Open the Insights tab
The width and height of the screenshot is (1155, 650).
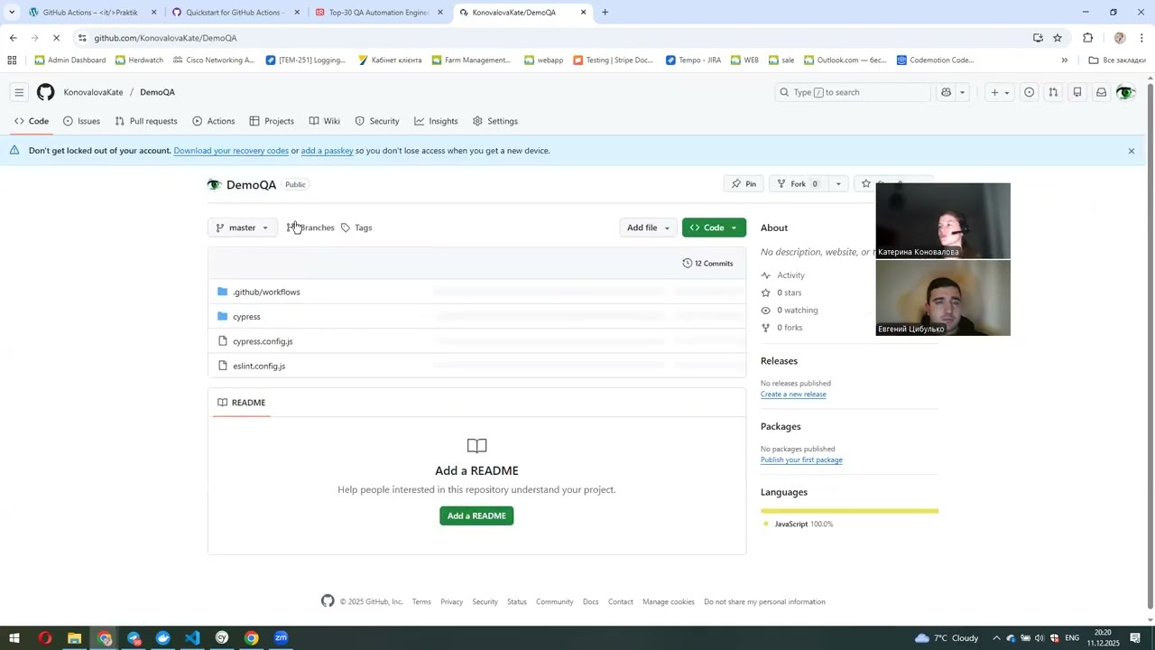tap(437, 121)
